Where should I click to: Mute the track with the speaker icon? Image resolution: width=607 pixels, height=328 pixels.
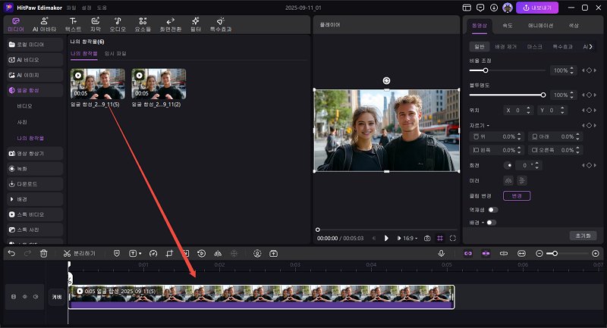click(36, 297)
